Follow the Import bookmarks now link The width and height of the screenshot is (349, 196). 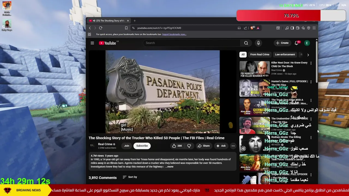pyautogui.click(x=174, y=34)
